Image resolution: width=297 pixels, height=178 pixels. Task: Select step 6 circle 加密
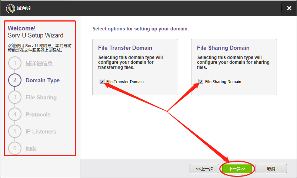coord(15,148)
